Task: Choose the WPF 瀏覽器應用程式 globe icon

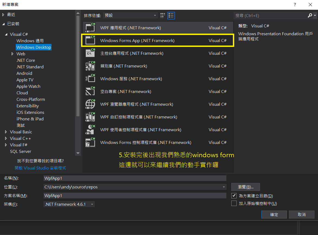Action: [x=90, y=104]
